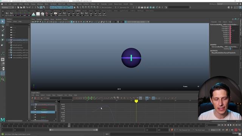Click the right handle of the range slider
242x136 pixels.
[x=97, y=130]
